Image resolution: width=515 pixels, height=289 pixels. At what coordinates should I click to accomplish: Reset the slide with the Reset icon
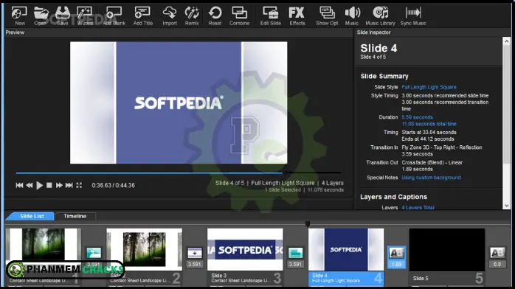[x=215, y=15]
